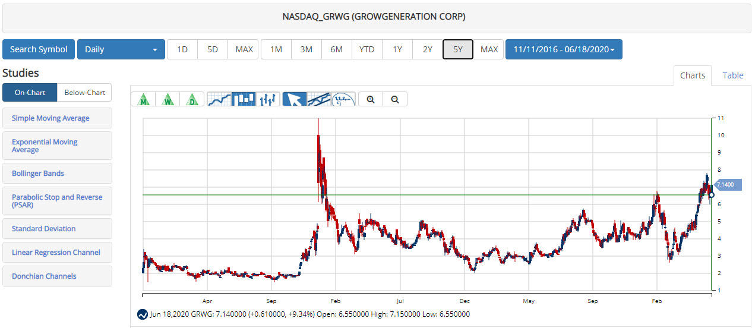Select MAX beside the 5Y button
This screenshot has width=752, height=328.
click(489, 49)
